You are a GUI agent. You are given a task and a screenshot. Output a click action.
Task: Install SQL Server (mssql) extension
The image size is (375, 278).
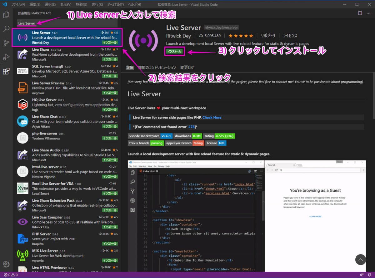(x=110, y=76)
